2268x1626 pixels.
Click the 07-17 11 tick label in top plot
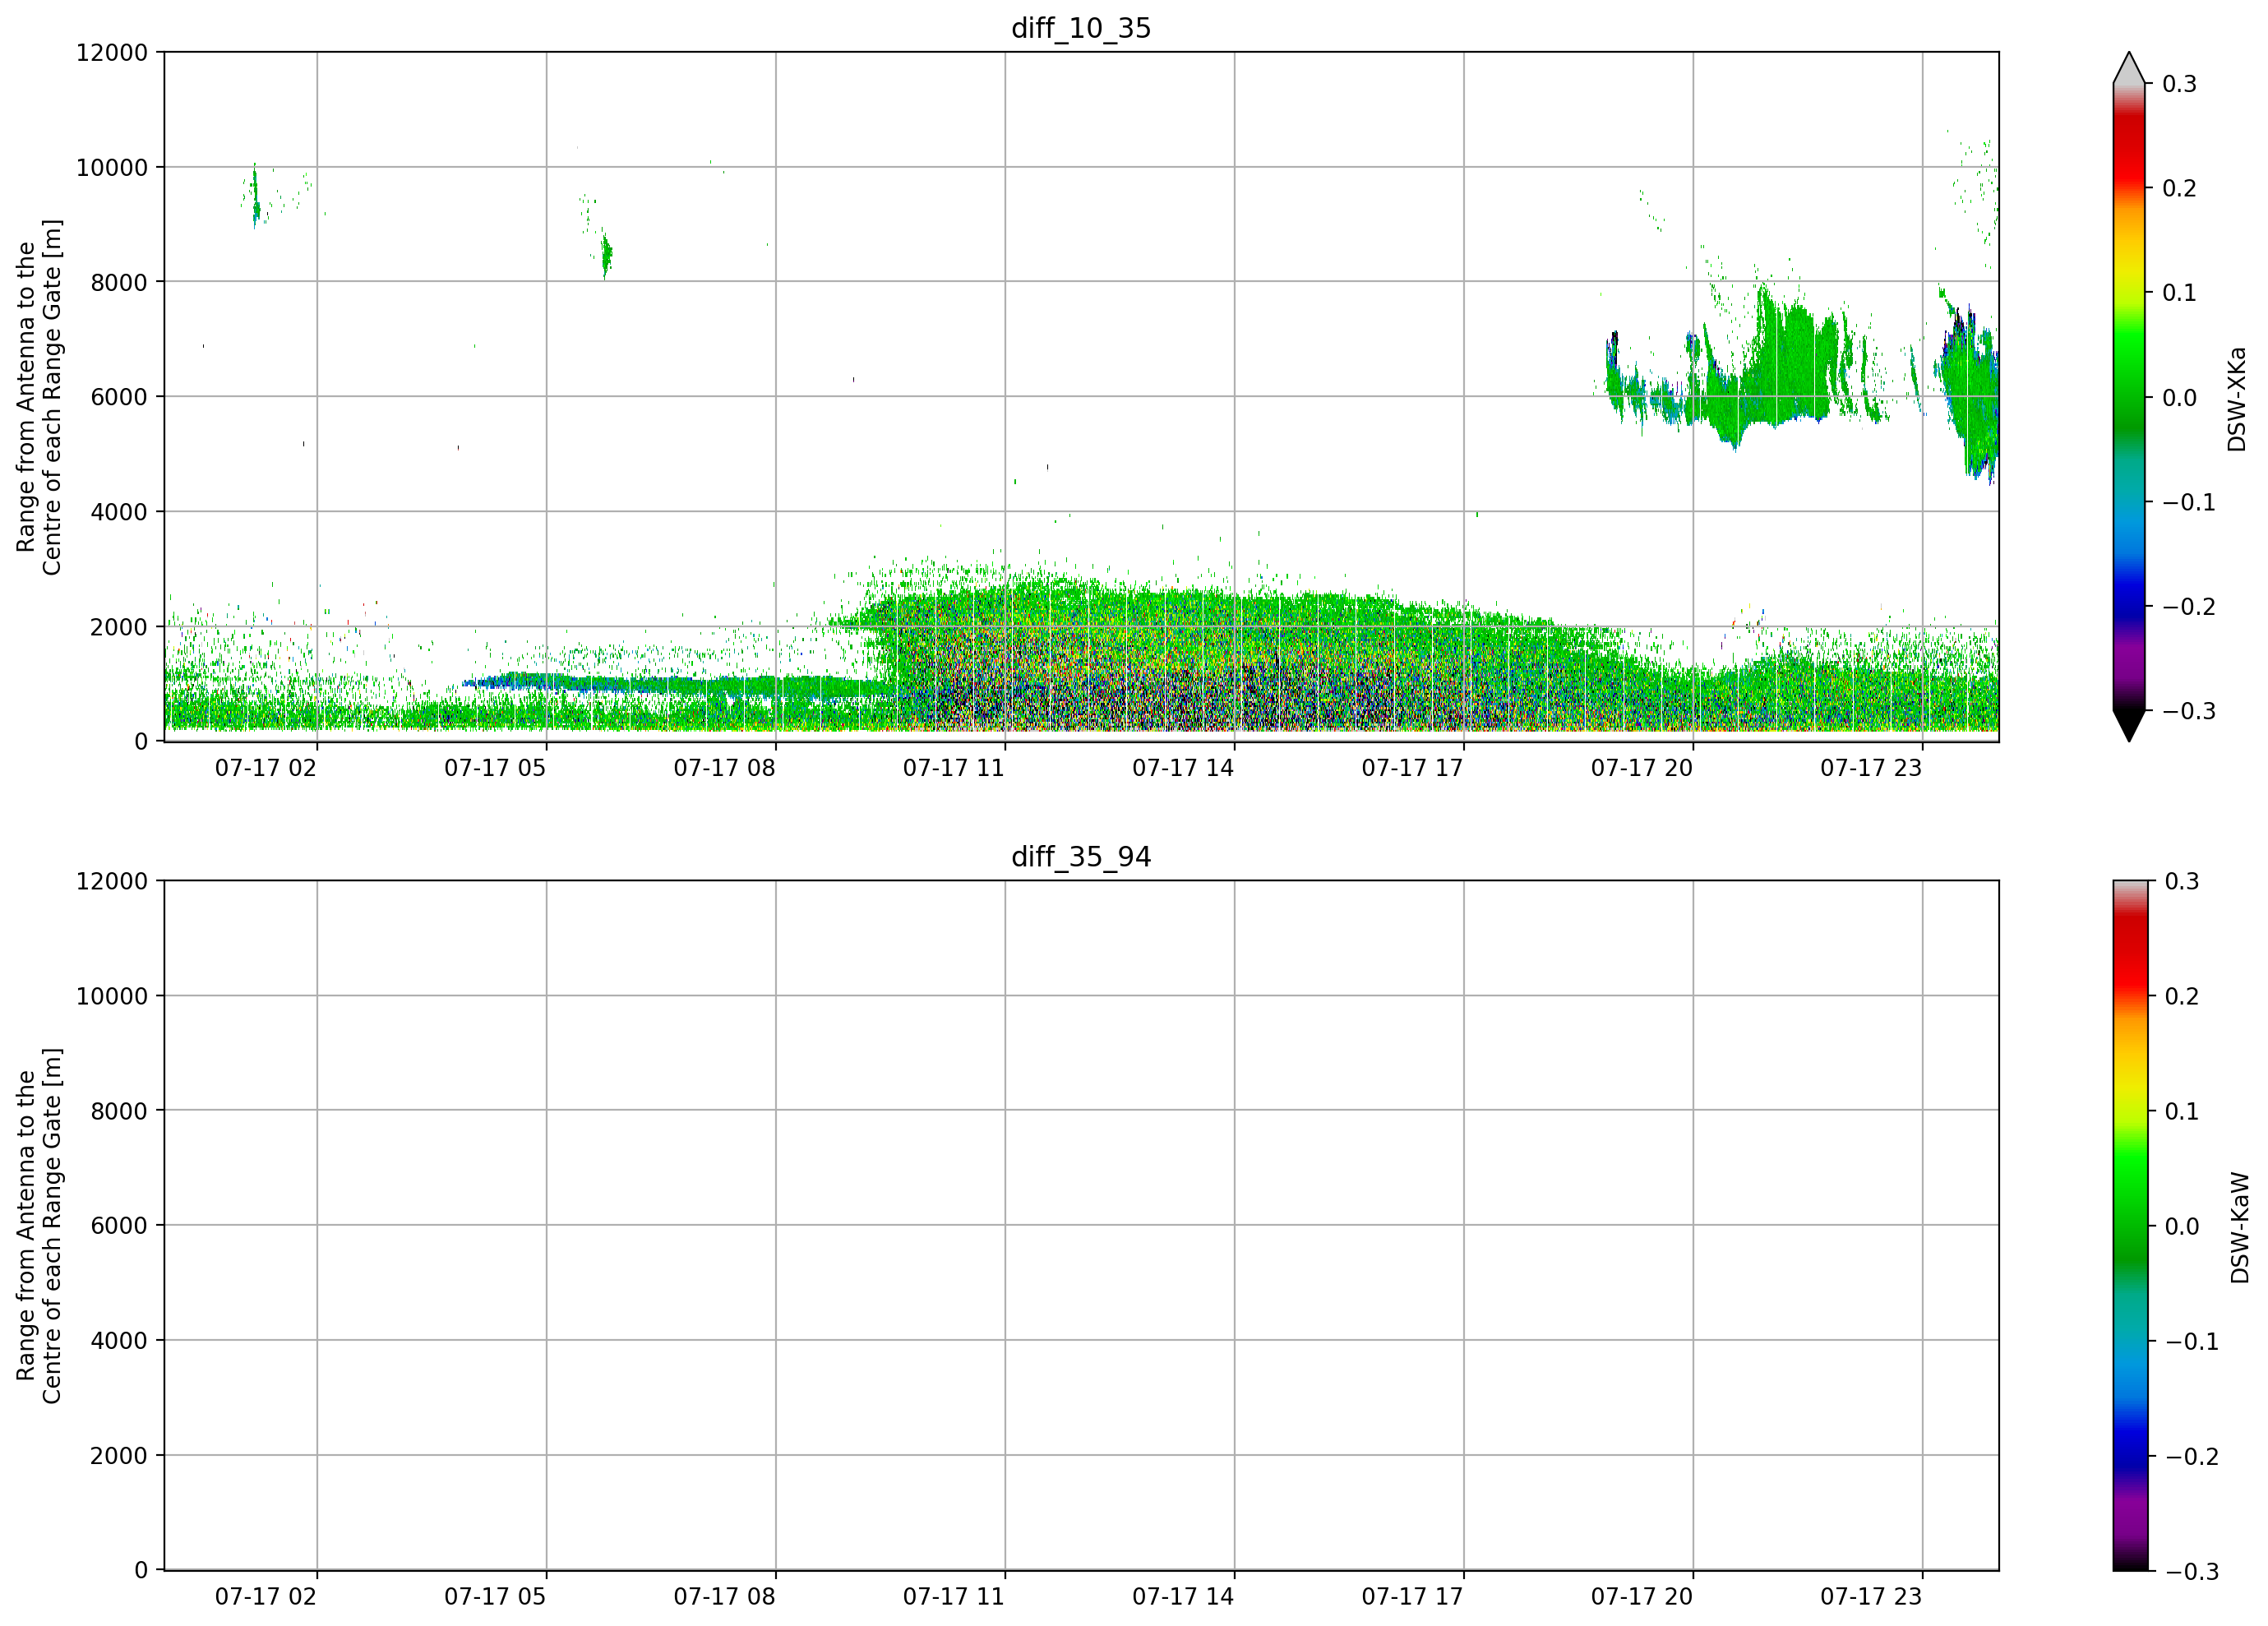click(953, 768)
